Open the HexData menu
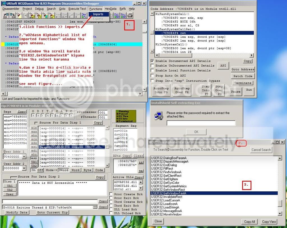 [x=110, y=9]
